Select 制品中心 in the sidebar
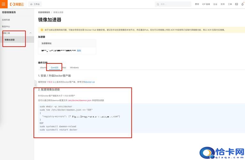 [6, 27]
